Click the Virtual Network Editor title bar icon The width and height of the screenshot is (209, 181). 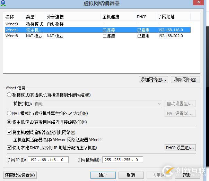pos(3,3)
